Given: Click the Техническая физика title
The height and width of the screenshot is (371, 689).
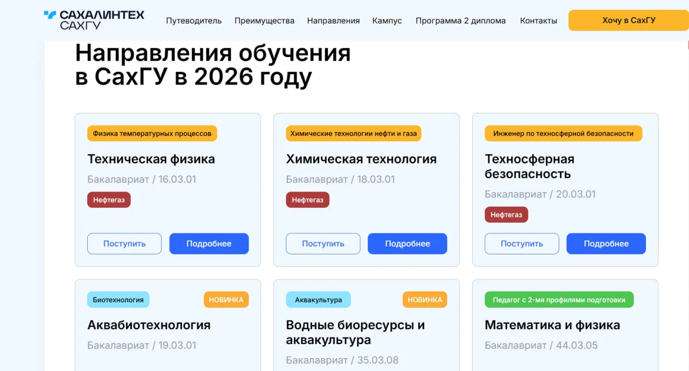Looking at the screenshot, I should tap(151, 159).
